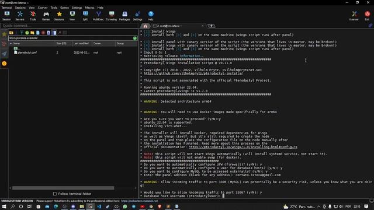The height and width of the screenshot is (210, 374).
Task: Open the View menu
Action: tap(32, 8)
